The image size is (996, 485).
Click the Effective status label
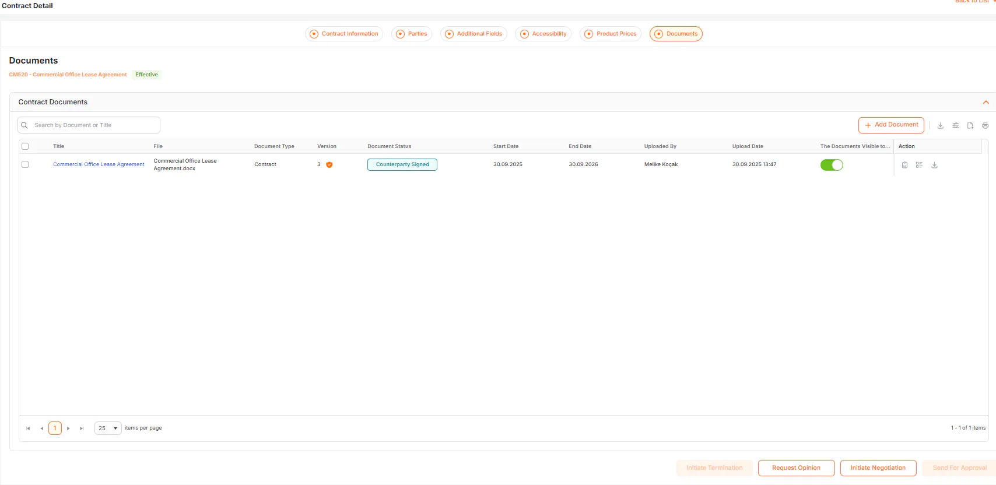(x=147, y=75)
